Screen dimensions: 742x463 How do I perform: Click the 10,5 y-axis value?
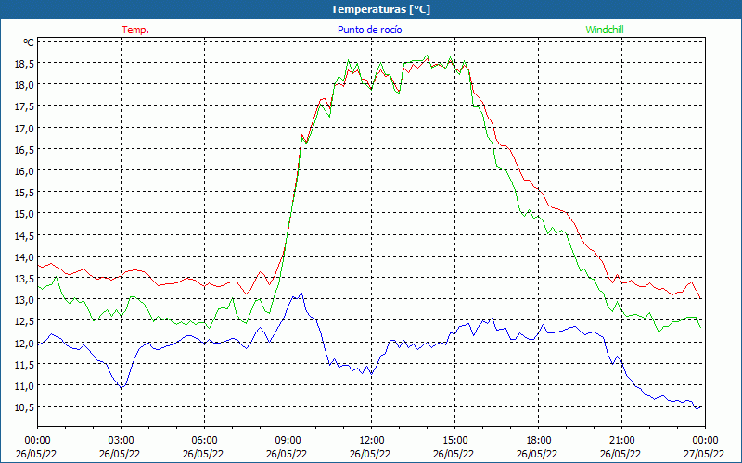point(25,407)
